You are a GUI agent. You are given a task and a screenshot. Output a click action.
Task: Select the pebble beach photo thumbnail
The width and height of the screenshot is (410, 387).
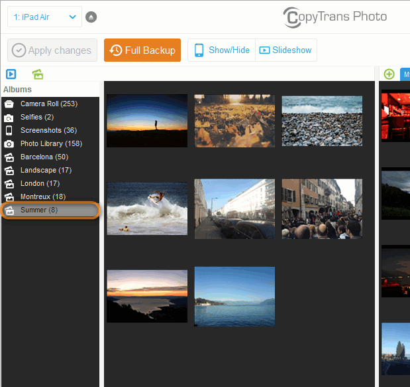(x=322, y=121)
